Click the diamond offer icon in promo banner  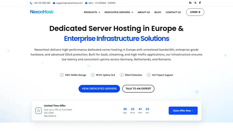coord(38,111)
